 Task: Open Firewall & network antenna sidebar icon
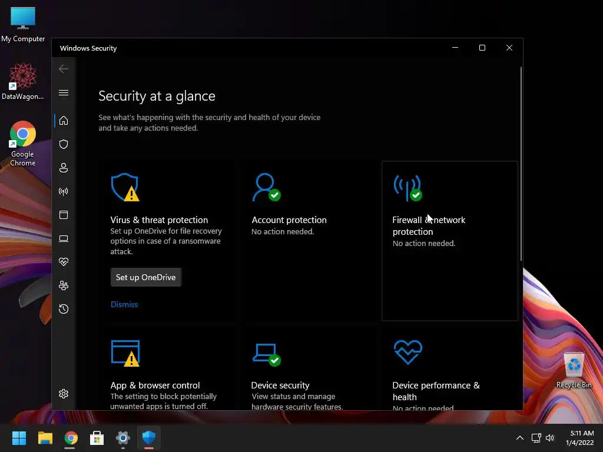64,191
